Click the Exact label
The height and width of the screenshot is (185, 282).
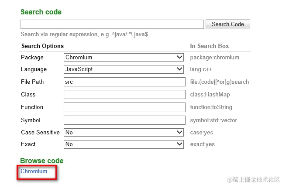[28, 144]
